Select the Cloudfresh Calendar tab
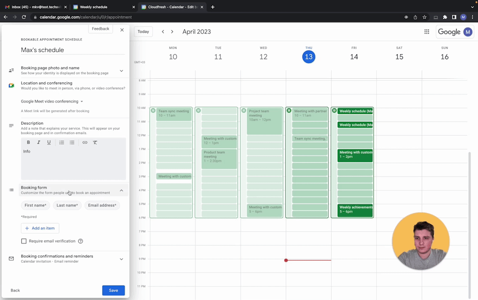 pos(172,7)
